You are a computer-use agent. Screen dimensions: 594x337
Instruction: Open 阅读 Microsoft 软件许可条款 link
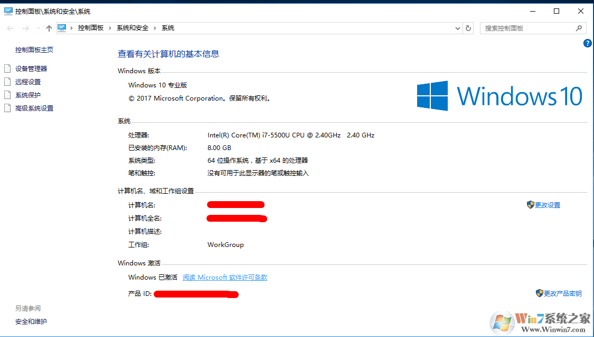click(x=225, y=277)
